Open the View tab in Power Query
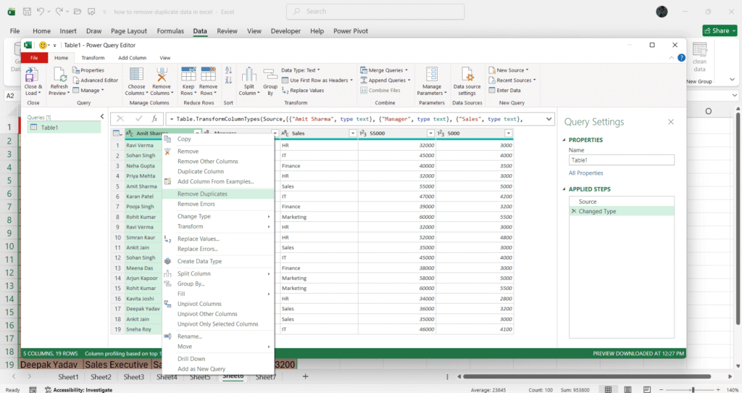The width and height of the screenshot is (742, 393). click(164, 58)
